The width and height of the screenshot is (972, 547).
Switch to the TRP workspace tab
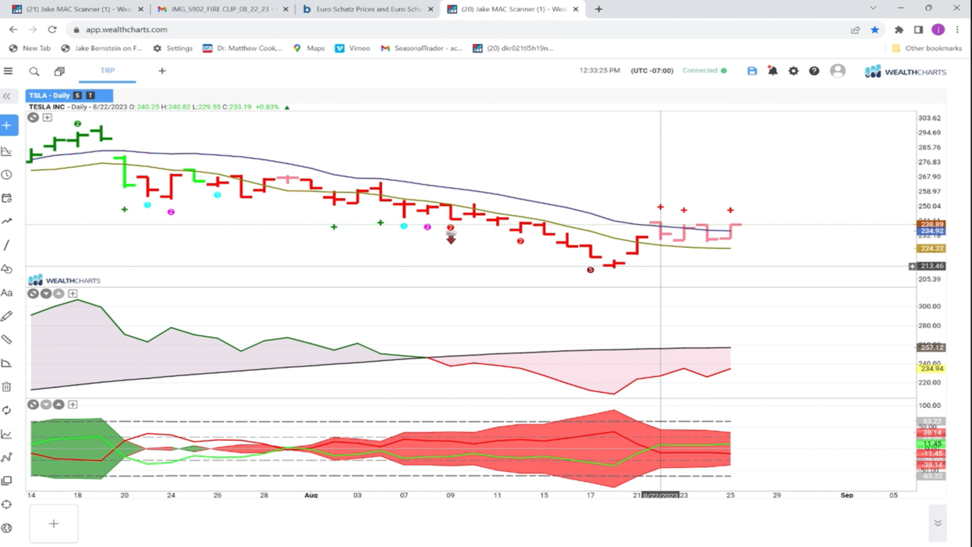tap(107, 70)
